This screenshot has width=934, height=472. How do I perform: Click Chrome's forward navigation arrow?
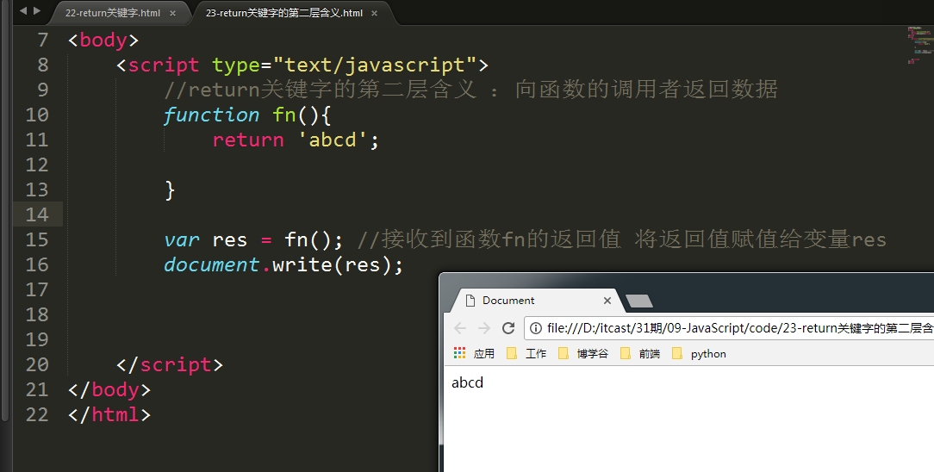[x=483, y=328]
